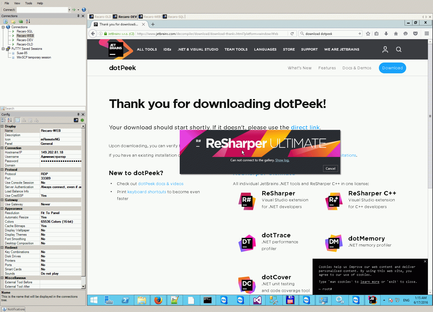433x312 pixels.
Task: Open the Firefox downloads arrow
Action: [x=386, y=34]
